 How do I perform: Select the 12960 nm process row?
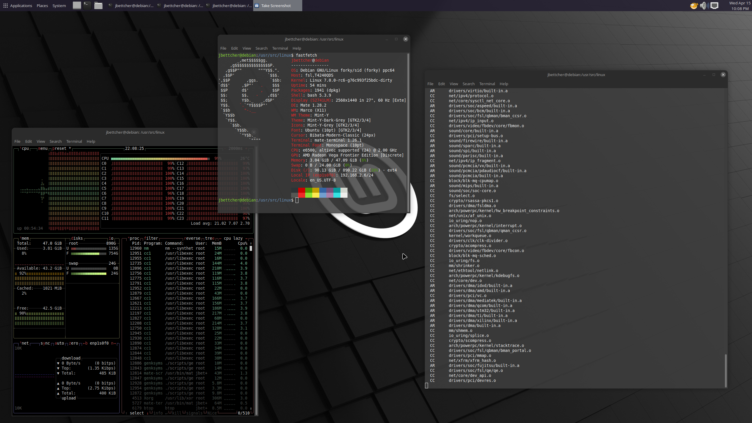189,249
